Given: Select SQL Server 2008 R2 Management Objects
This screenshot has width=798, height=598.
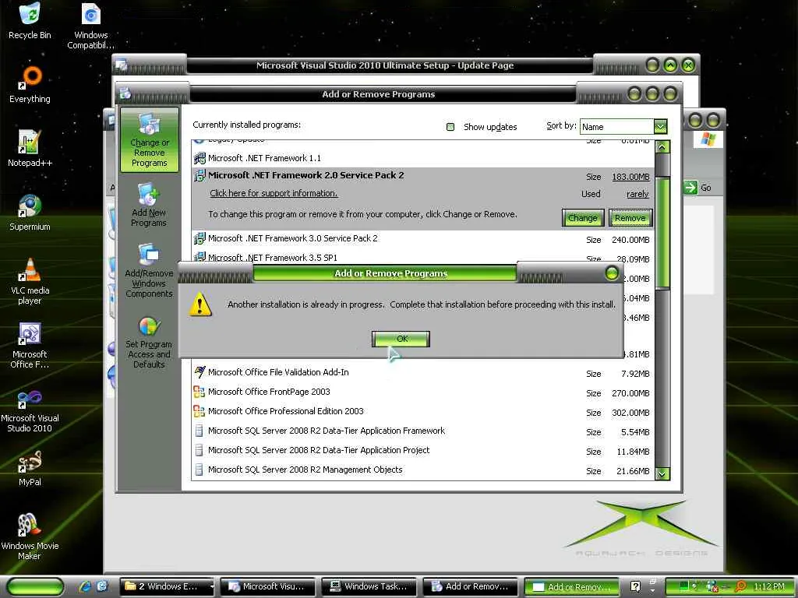Looking at the screenshot, I should click(x=422, y=470).
